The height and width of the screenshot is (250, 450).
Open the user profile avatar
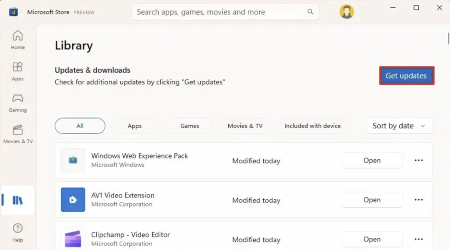coord(346,12)
